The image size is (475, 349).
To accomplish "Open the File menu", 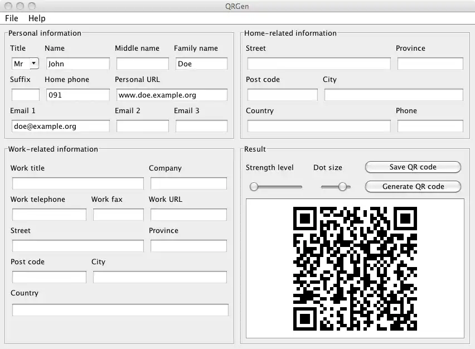I will click(x=12, y=18).
